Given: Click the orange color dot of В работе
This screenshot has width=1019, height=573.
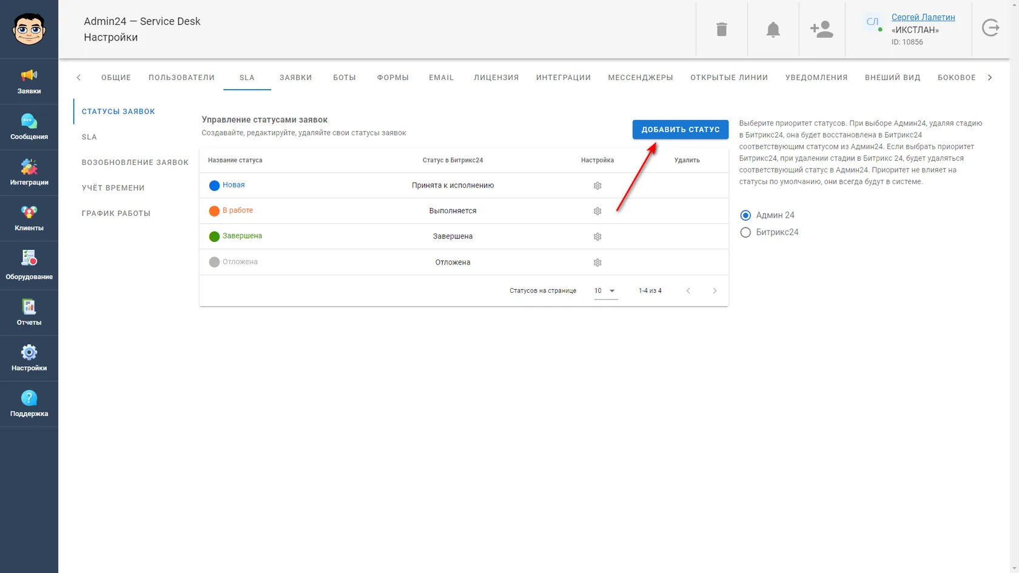Looking at the screenshot, I should pos(214,211).
